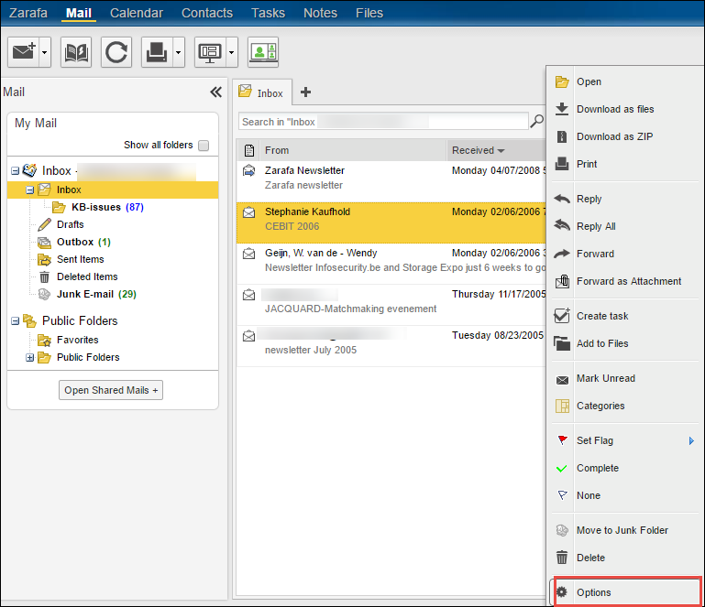
Task: Choose Reply in the context menu
Action: point(625,199)
